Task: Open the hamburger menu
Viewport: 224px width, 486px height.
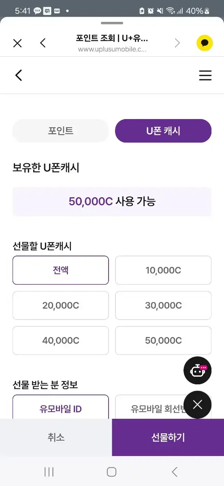Action: [205, 75]
